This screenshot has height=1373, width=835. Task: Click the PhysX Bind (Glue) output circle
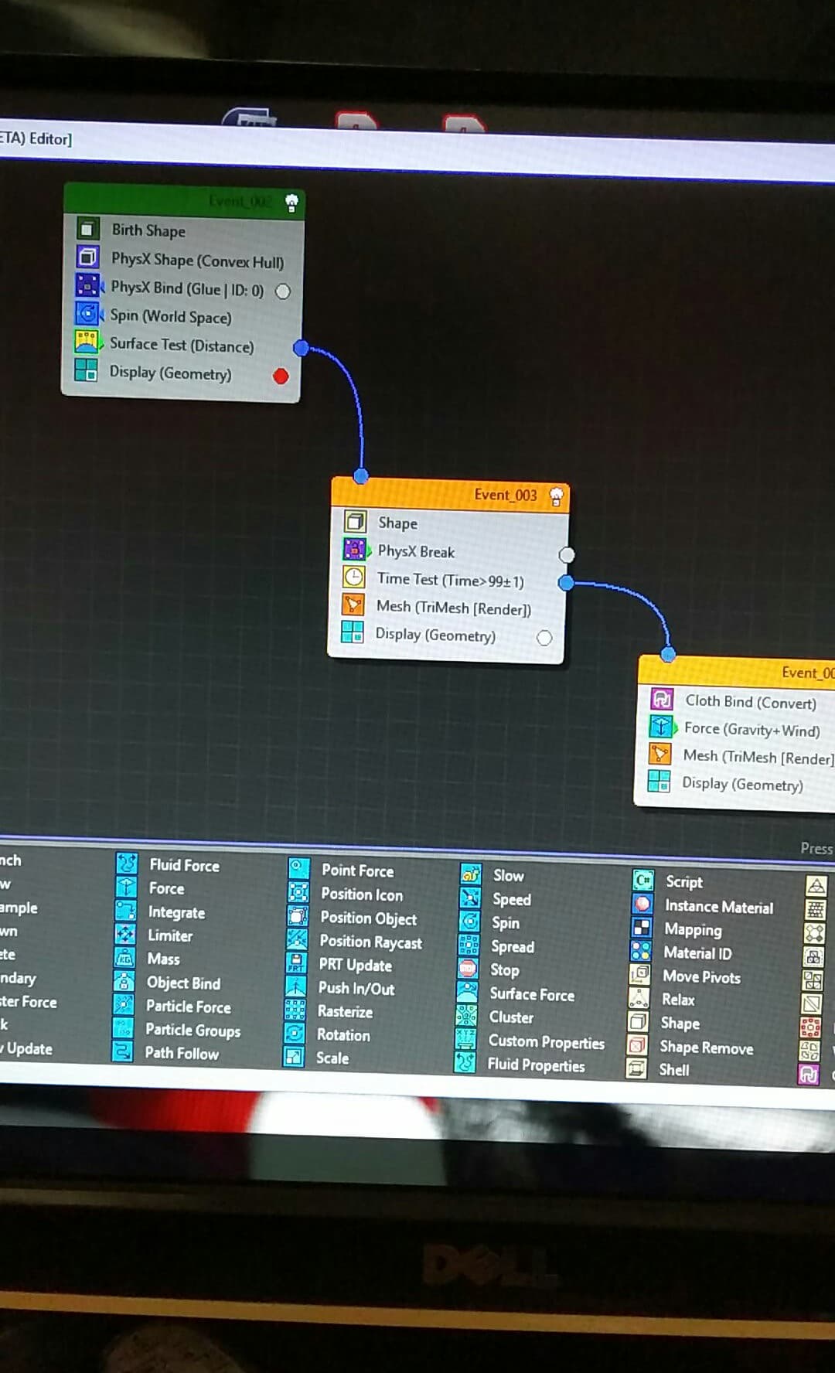tap(283, 291)
